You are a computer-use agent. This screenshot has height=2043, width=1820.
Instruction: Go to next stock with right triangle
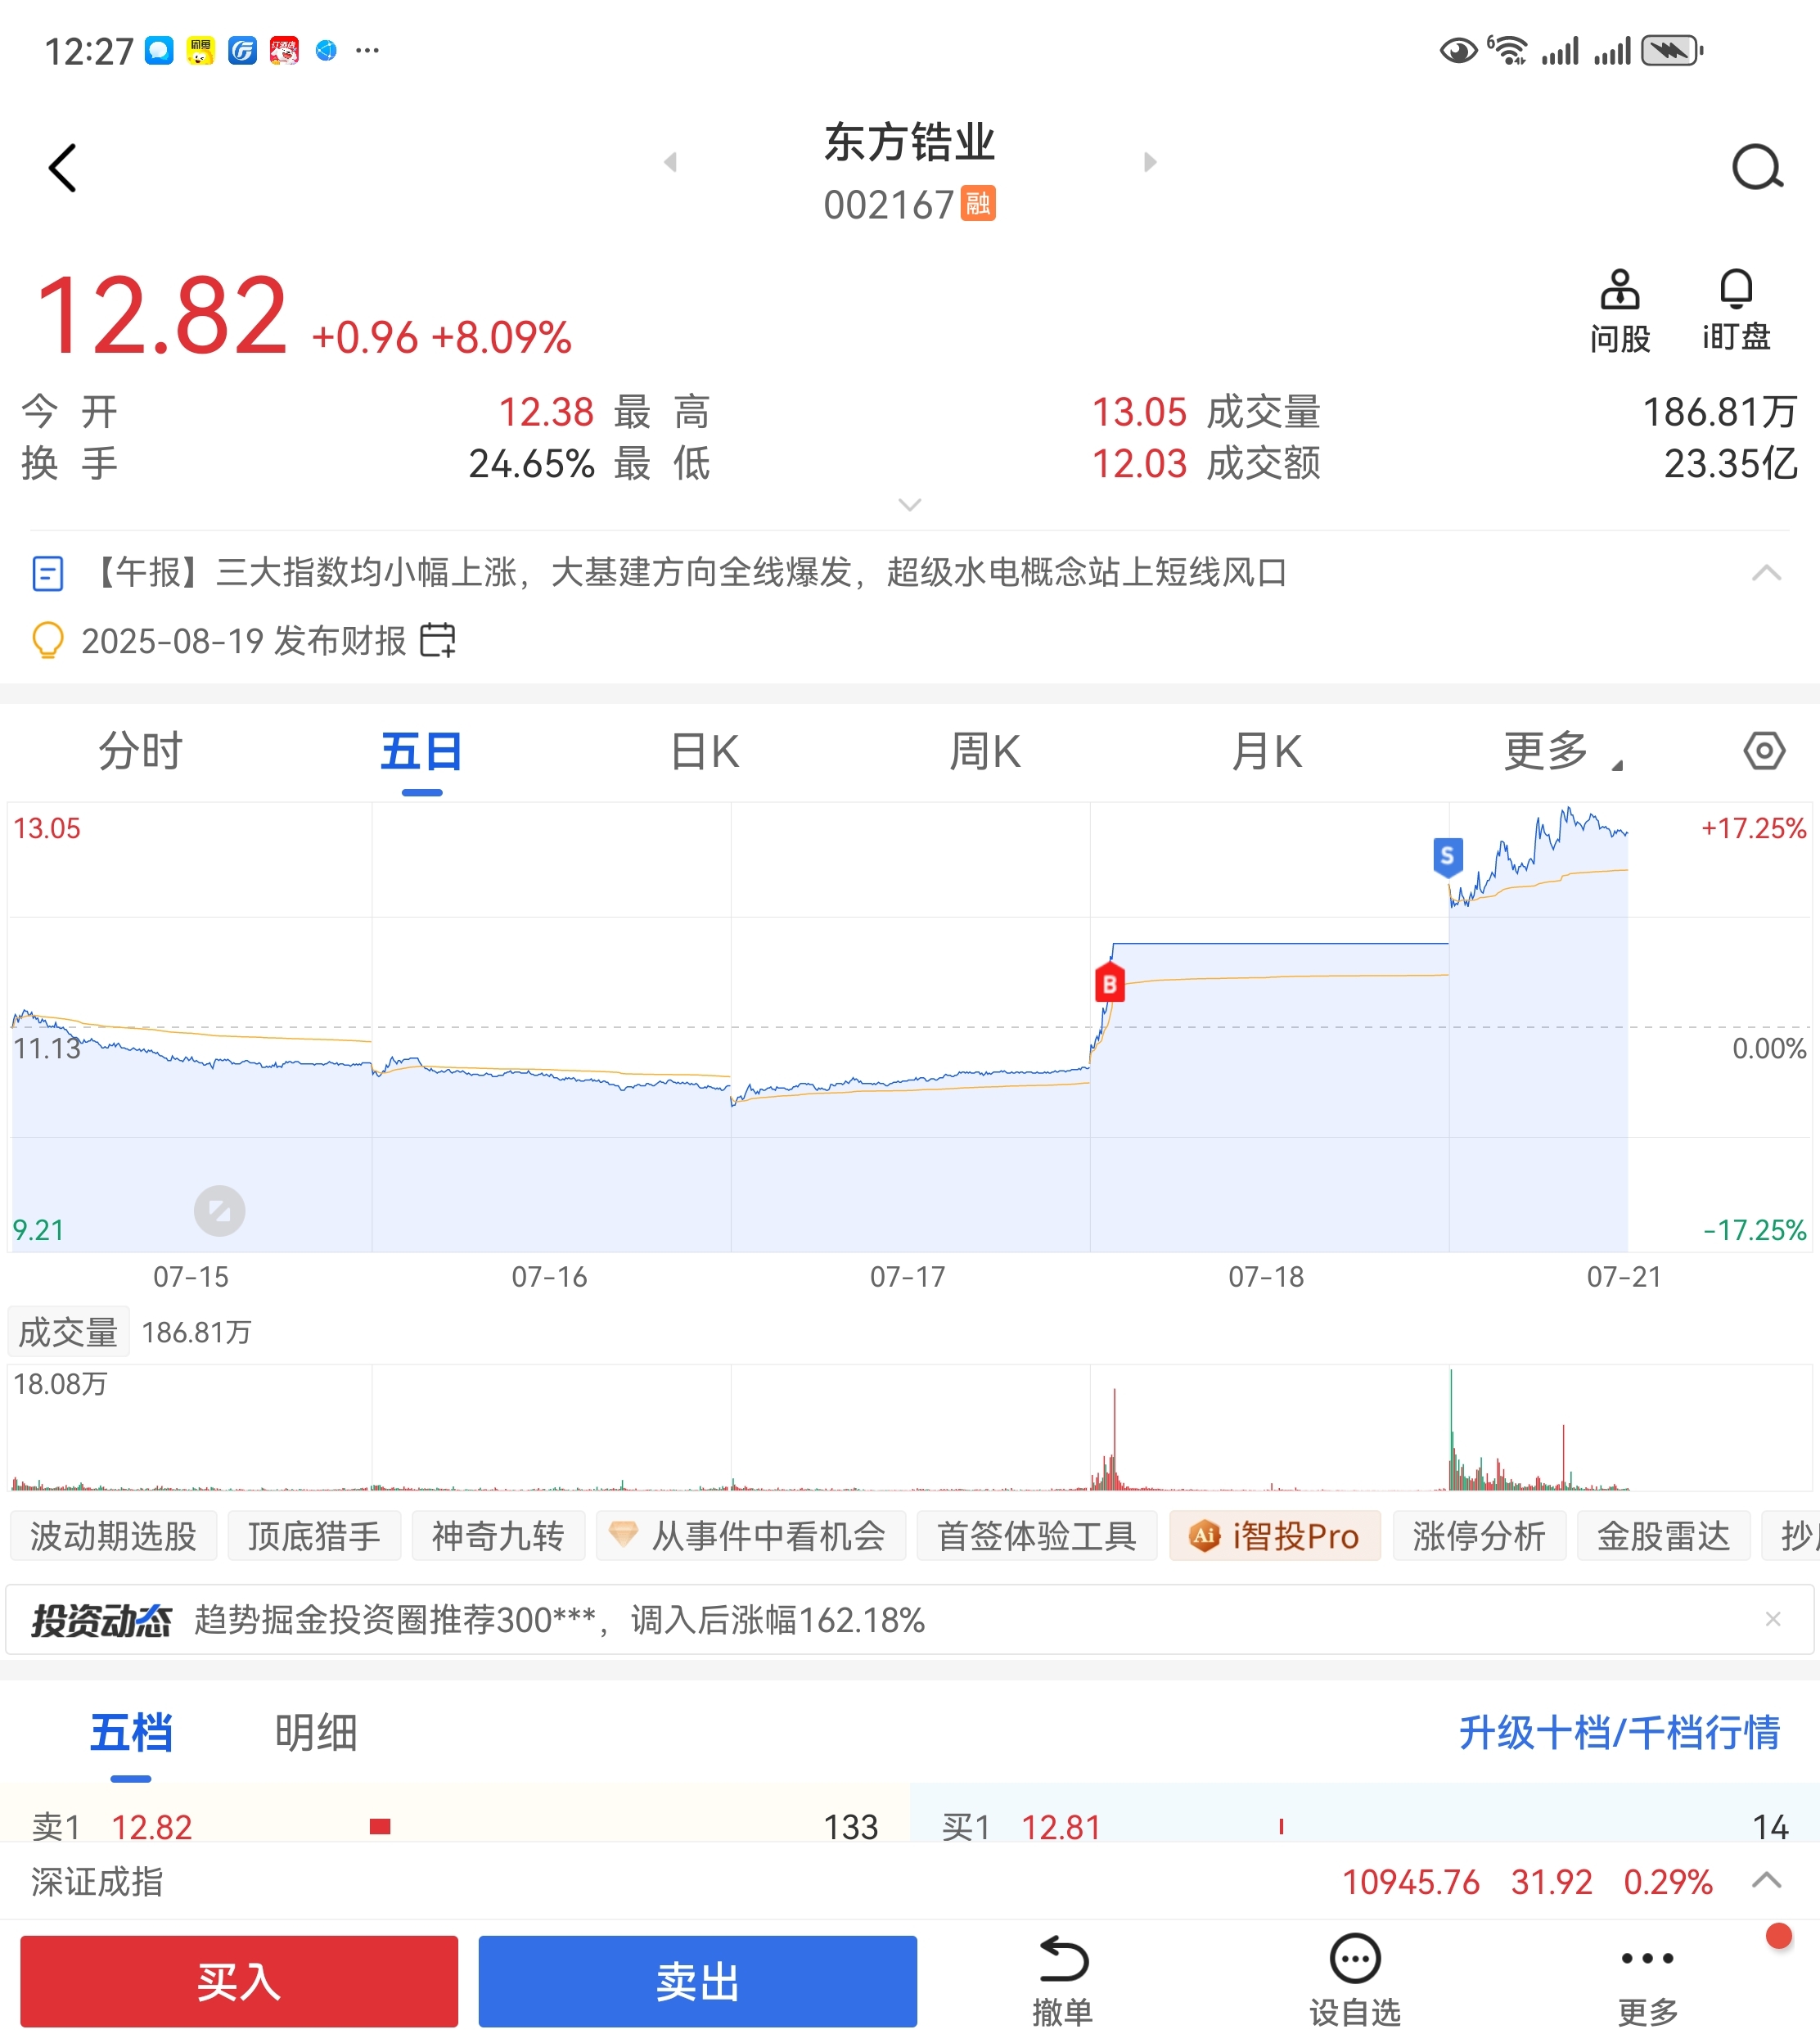[1150, 162]
